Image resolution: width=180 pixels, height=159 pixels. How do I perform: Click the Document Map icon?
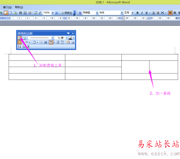tap(35, 13)
